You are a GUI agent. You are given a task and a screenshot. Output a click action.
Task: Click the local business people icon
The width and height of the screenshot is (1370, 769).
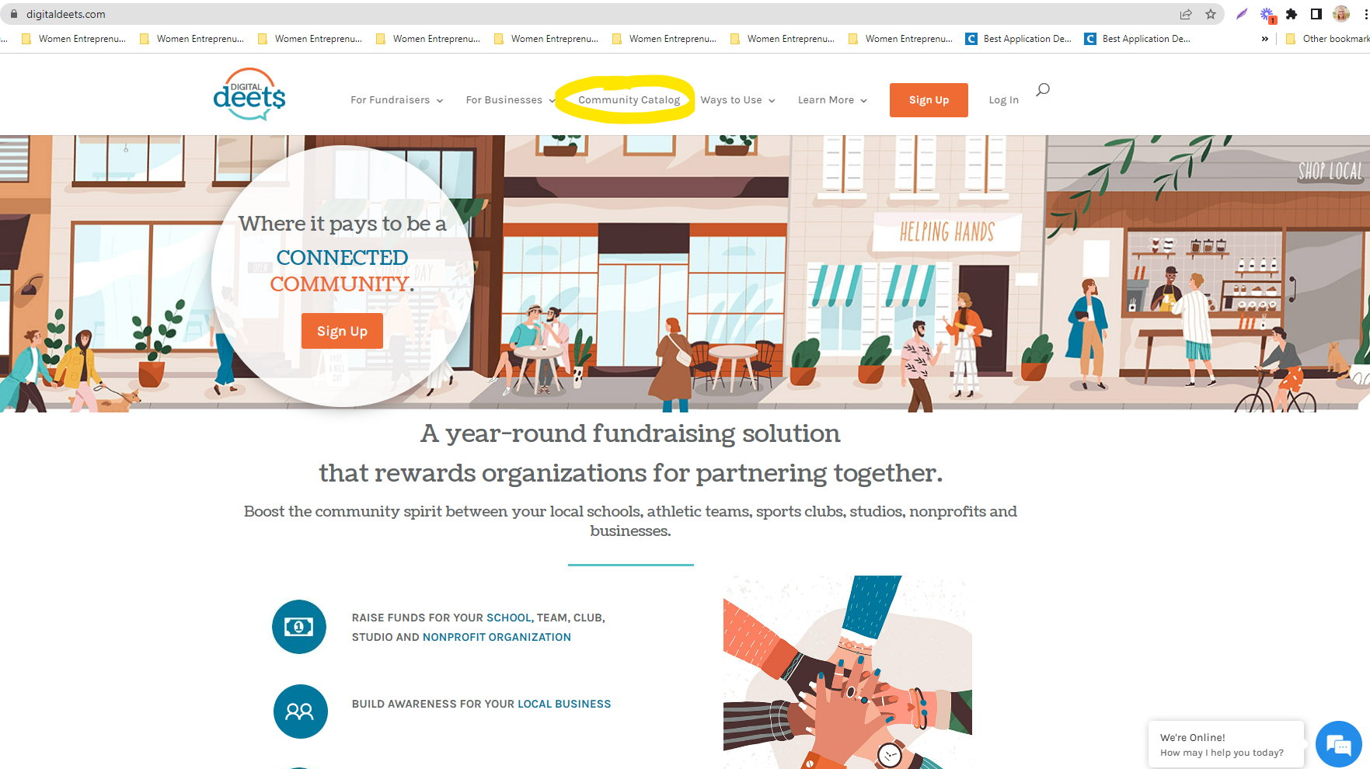pyautogui.click(x=300, y=712)
